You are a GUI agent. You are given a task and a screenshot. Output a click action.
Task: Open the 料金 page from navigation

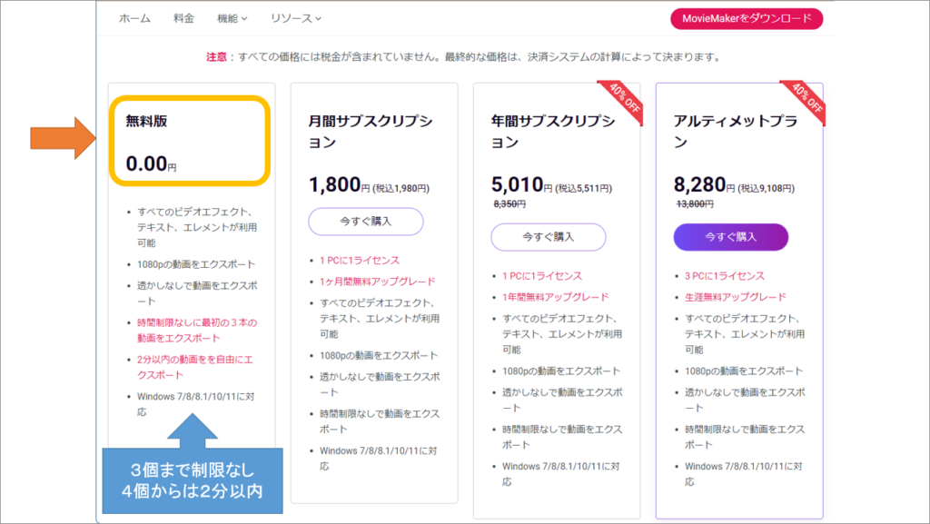pos(183,16)
